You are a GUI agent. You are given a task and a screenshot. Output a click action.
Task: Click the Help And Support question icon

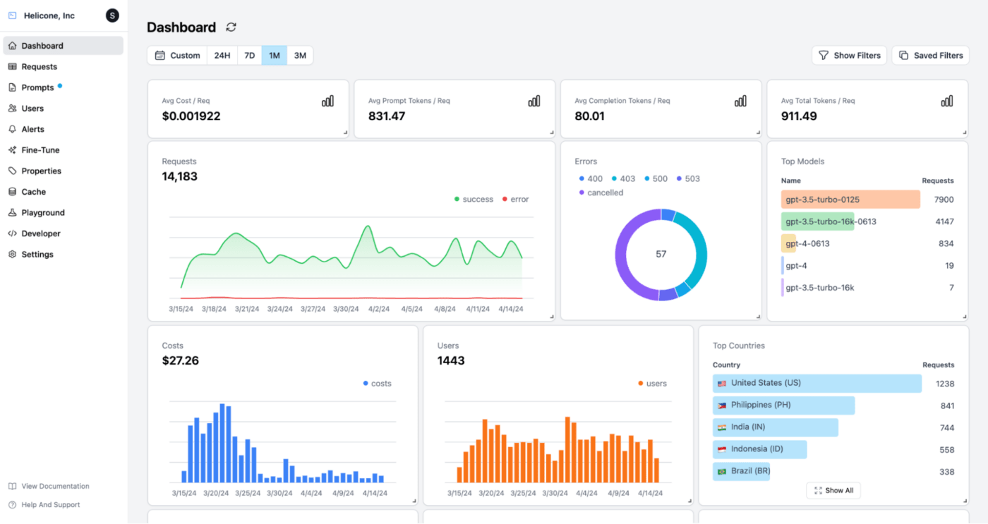(12, 505)
